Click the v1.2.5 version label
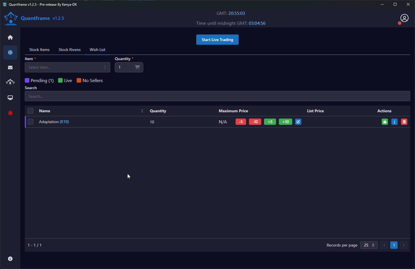This screenshot has width=415, height=269. click(58, 18)
